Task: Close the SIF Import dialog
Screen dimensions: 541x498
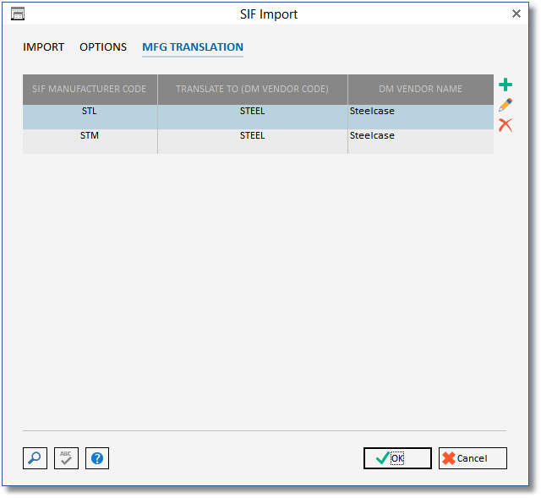Action: click(516, 14)
